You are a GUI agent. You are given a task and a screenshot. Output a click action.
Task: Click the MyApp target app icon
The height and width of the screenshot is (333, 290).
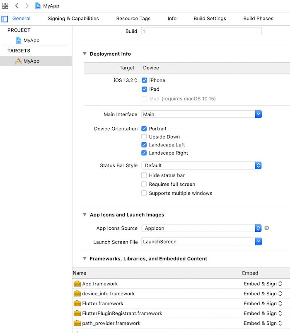[18, 61]
